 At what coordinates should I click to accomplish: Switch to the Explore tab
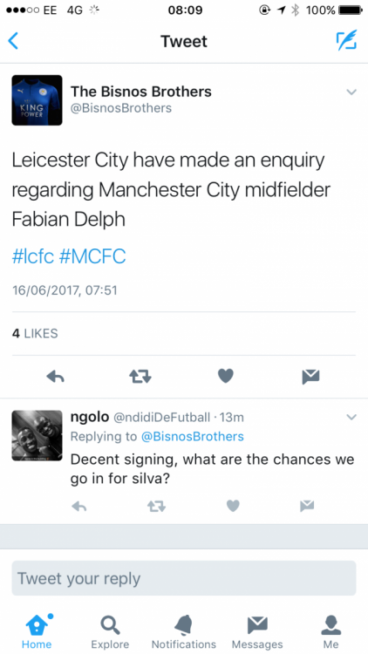click(110, 632)
